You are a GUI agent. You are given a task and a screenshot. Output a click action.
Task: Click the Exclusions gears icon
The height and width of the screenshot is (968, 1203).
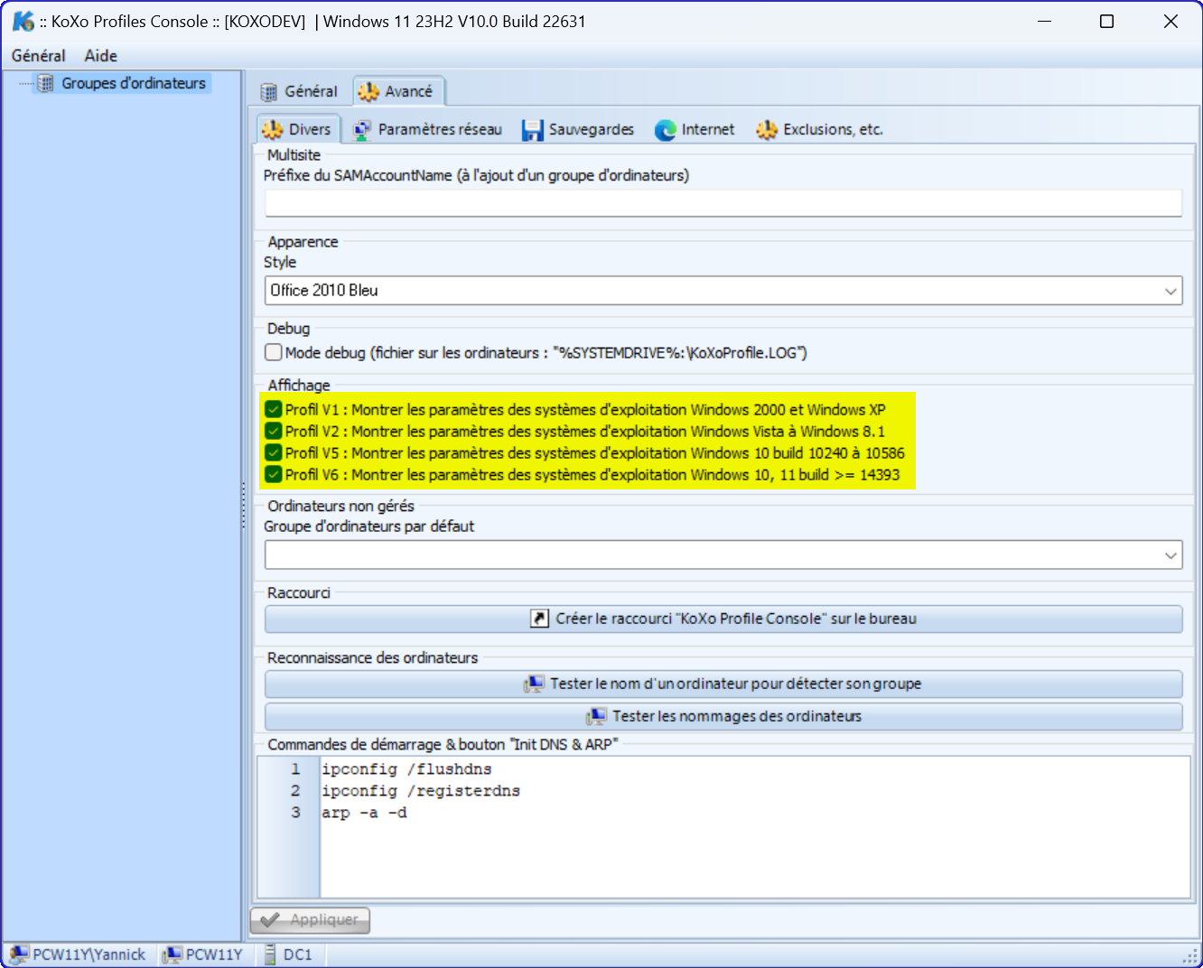[x=767, y=130]
